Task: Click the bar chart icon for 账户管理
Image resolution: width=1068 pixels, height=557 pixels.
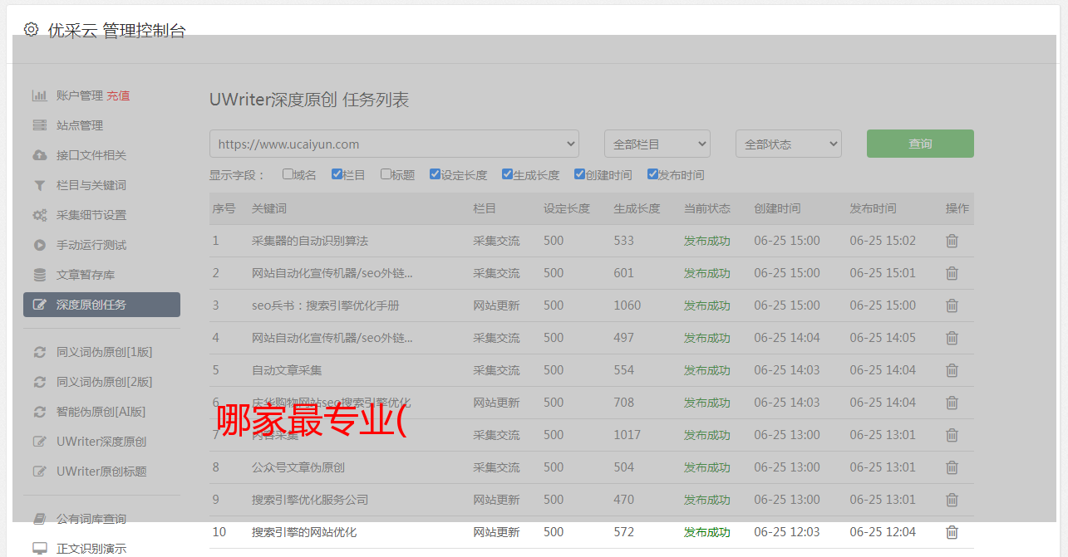Action: click(x=39, y=95)
